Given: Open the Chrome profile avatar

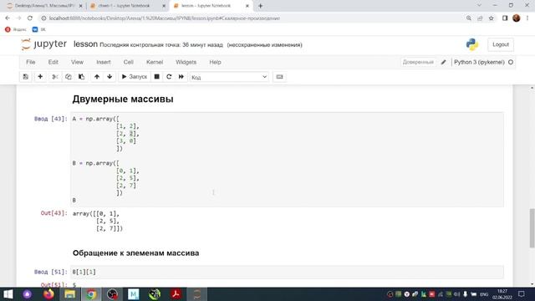Looking at the screenshot, I should 517,18.
